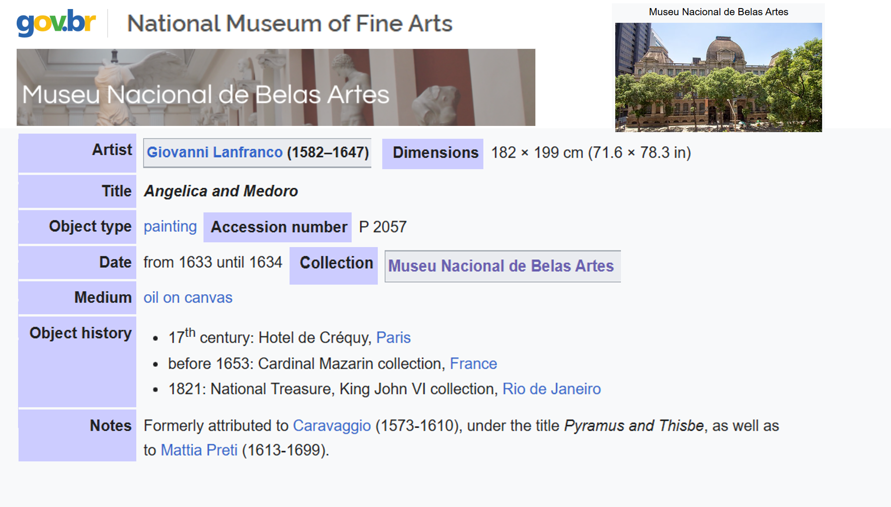Click the National Museum of Fine Arts heading
Viewport: 891px width, 507px height.
pos(290,23)
